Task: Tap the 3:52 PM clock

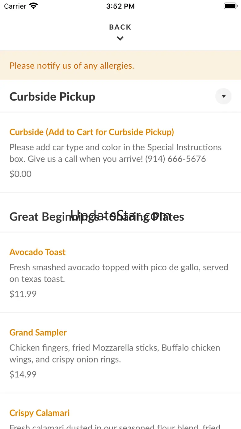Action: pos(120,6)
